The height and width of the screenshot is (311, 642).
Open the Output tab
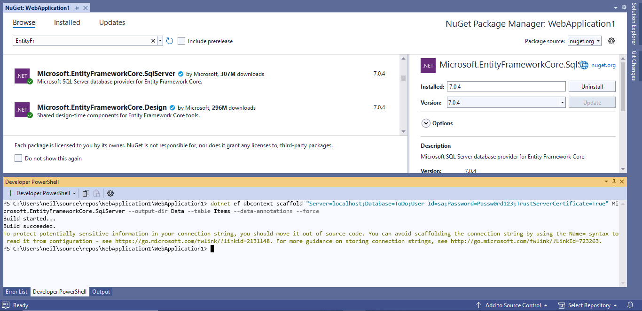(x=101, y=292)
